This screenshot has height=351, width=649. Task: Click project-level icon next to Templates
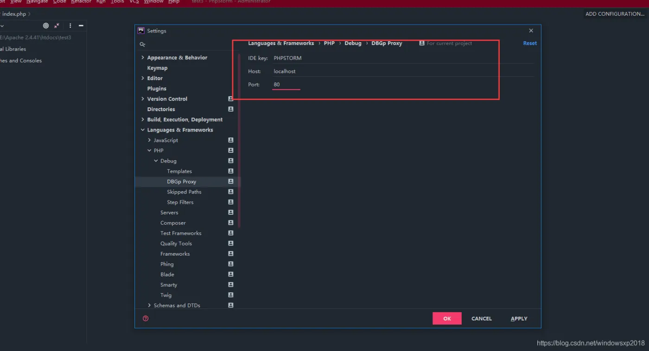click(x=231, y=171)
